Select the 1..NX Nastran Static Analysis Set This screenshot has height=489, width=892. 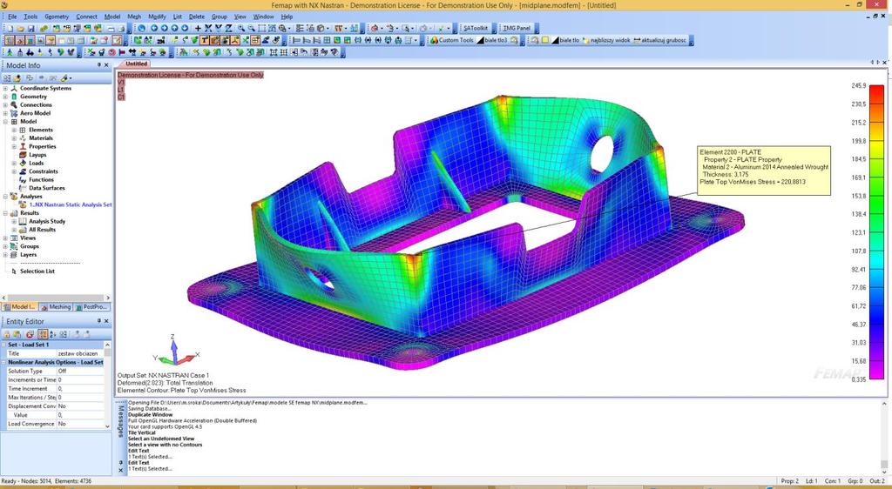click(71, 204)
